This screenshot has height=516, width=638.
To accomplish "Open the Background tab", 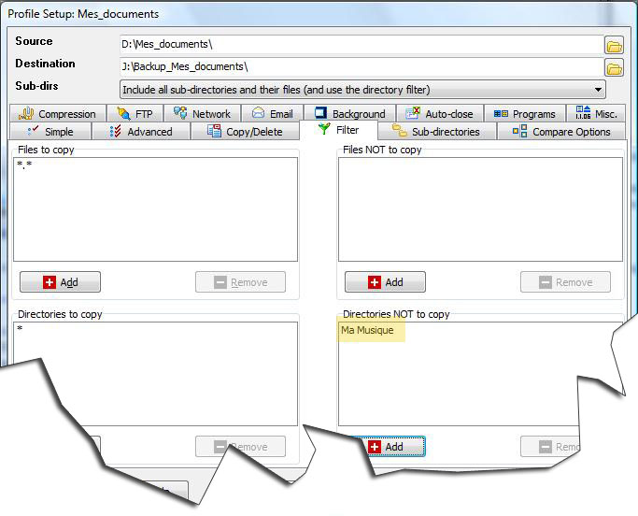I will click(x=349, y=114).
